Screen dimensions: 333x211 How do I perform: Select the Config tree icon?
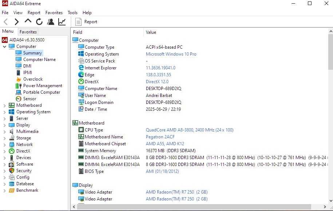coord(12,177)
